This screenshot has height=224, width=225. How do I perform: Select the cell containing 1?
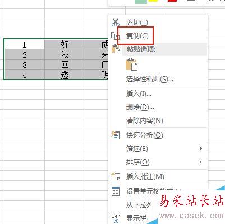pyautogui.click(x=24, y=44)
